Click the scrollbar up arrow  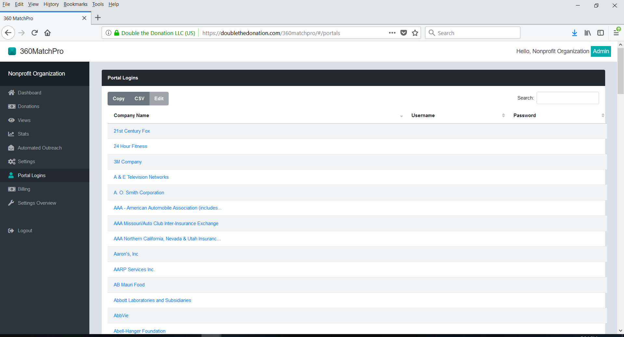[620, 44]
